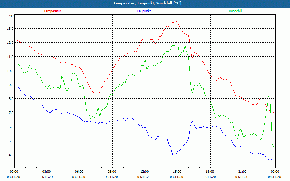
Task: Click the 9,0 y-axis value
Action: [11, 85]
